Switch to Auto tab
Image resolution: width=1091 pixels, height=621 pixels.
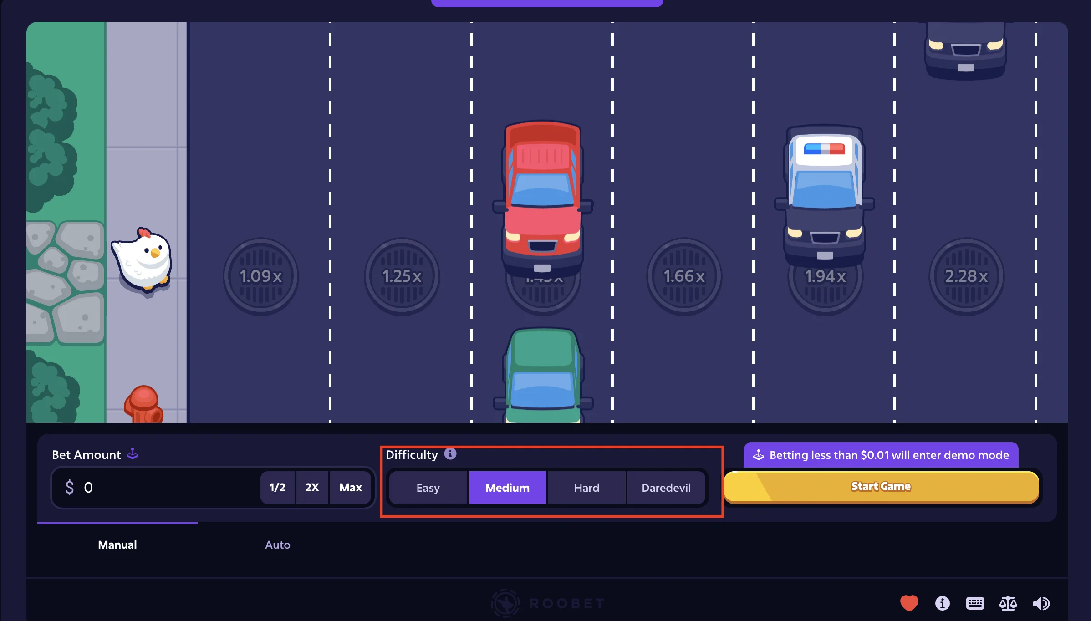[278, 545]
